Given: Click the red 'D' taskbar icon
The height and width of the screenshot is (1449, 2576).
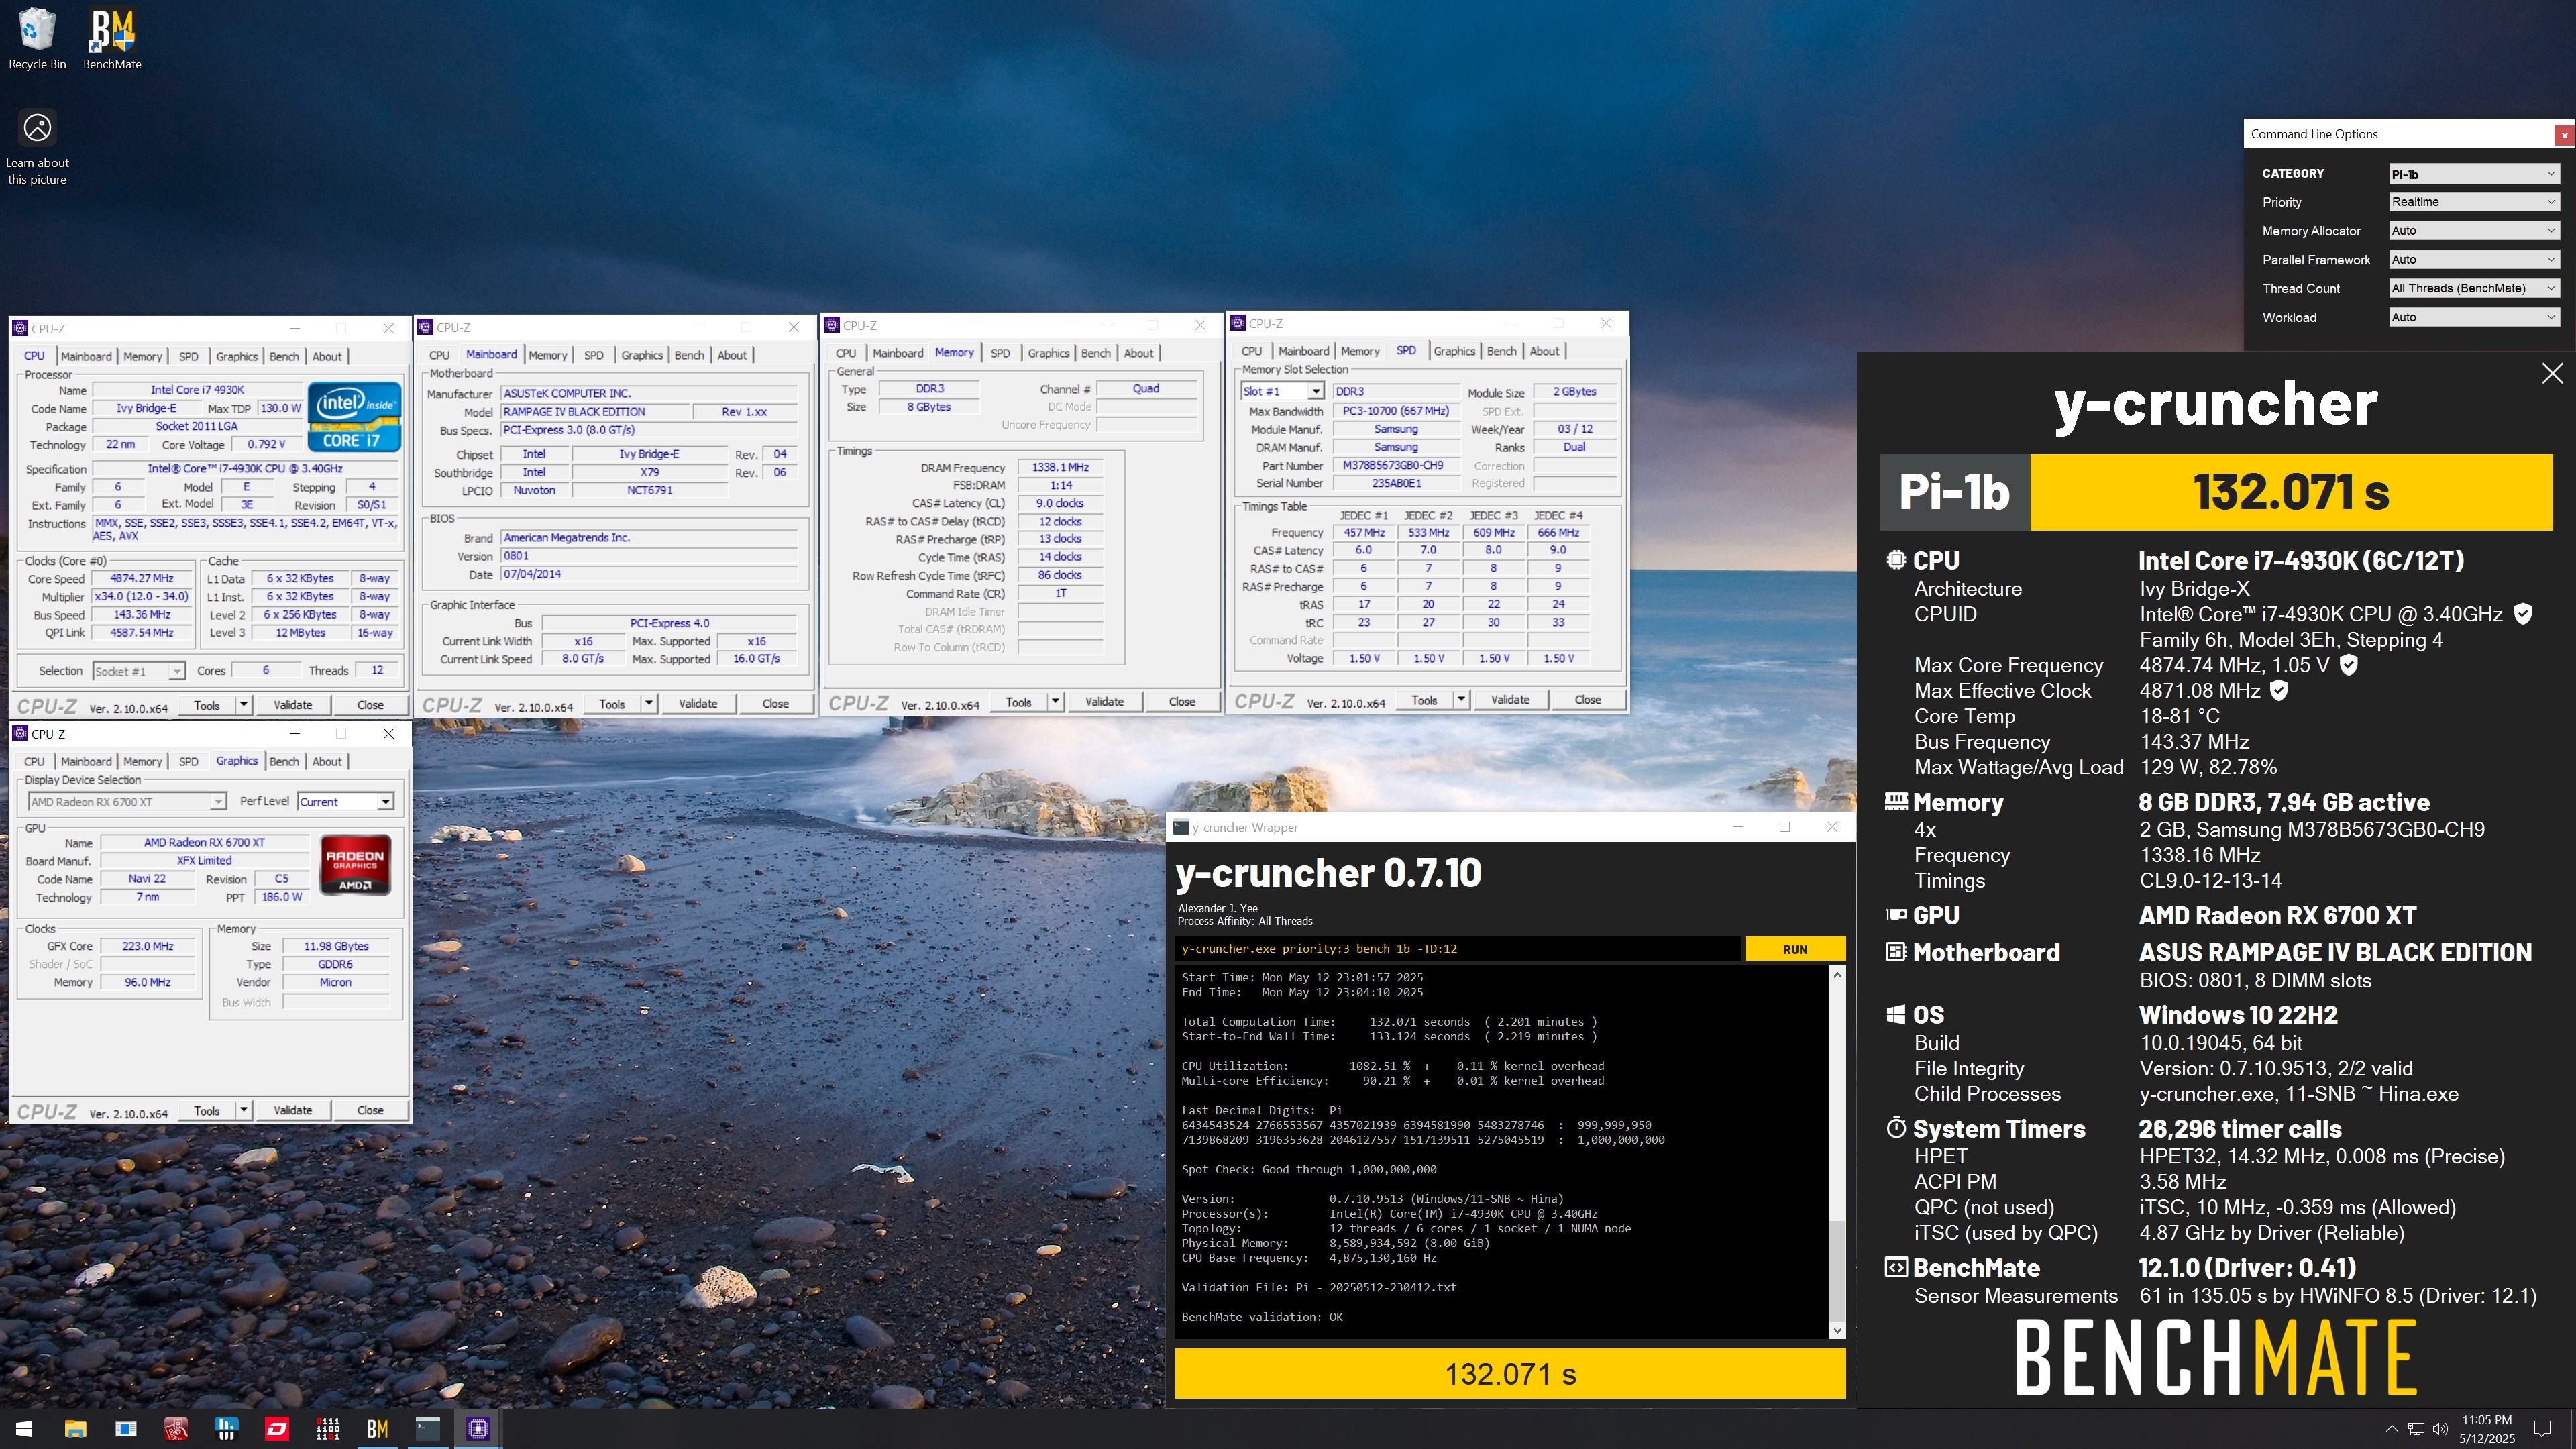Looking at the screenshot, I should point(277,1429).
